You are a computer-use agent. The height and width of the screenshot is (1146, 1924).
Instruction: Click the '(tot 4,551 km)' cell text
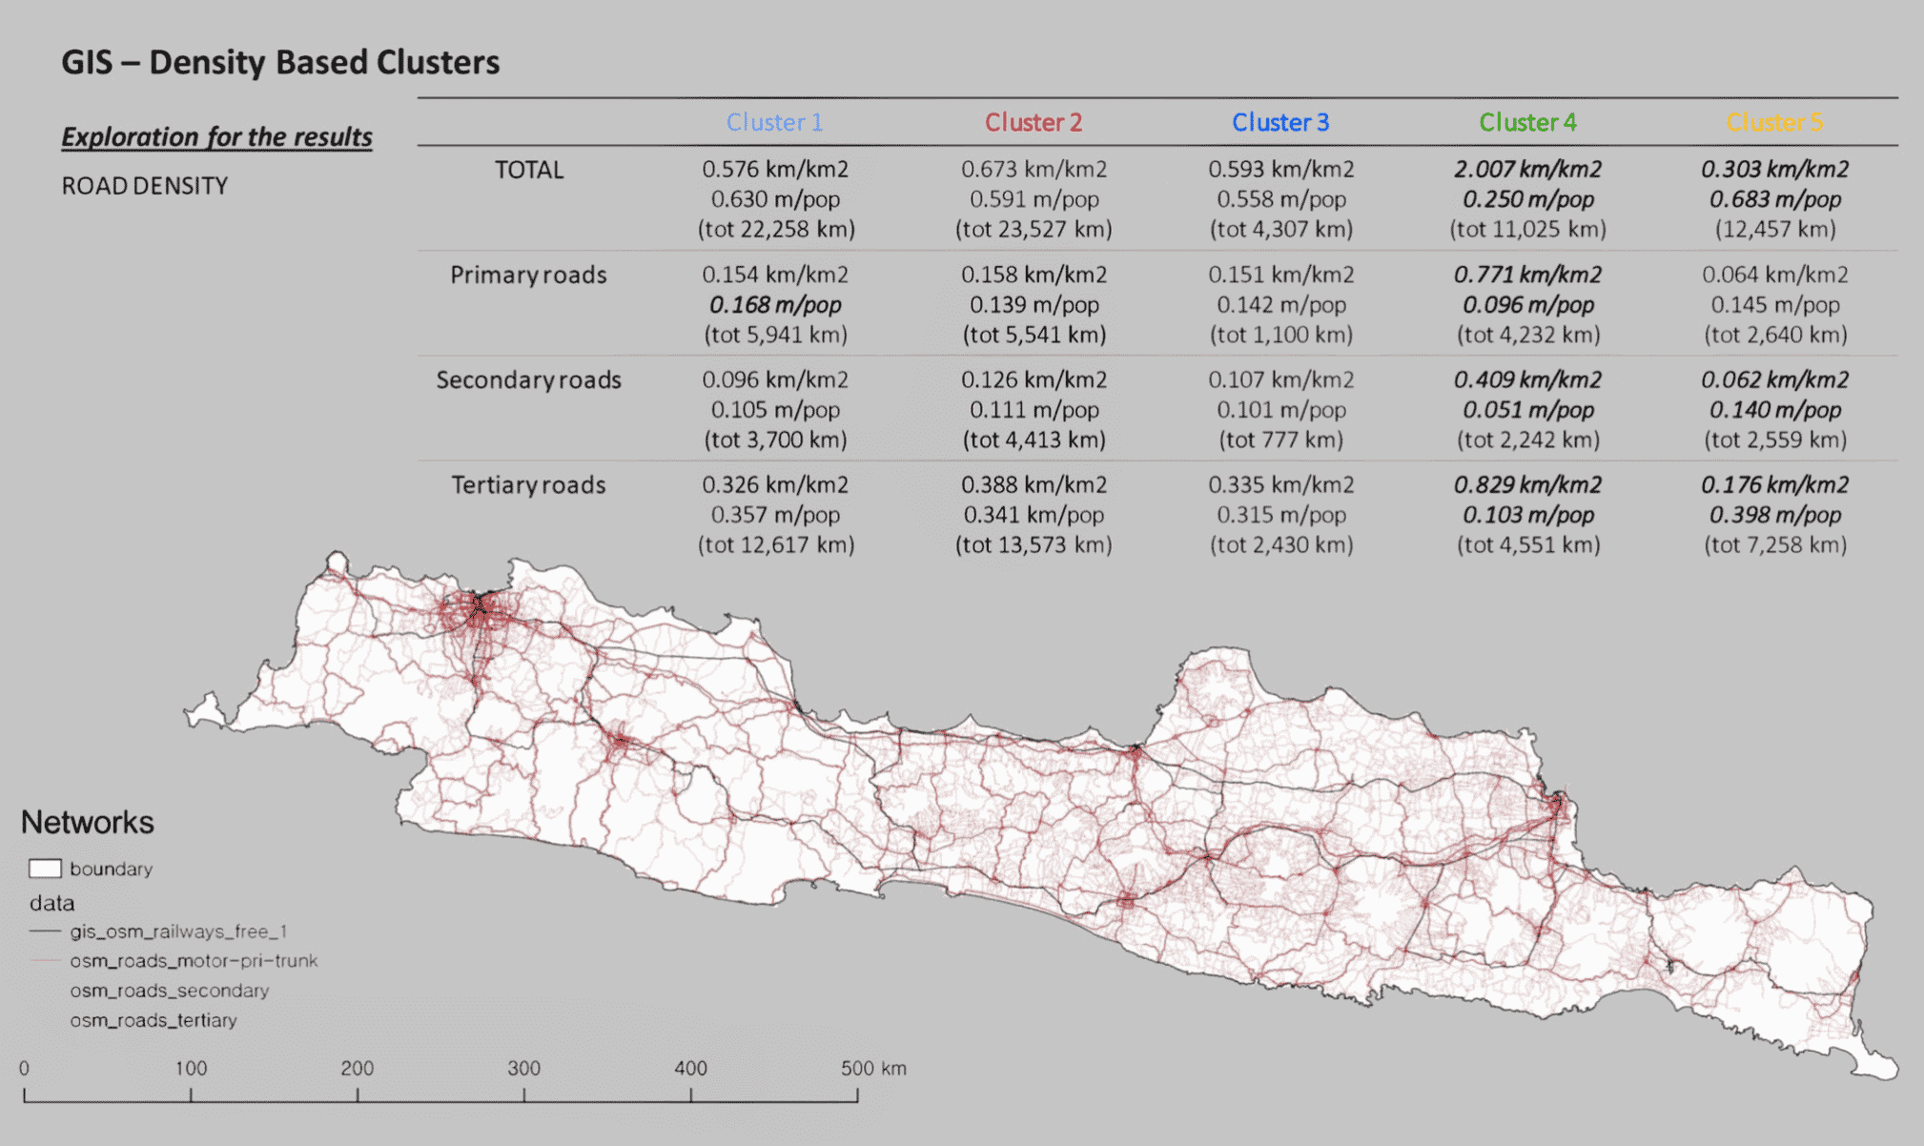[x=1528, y=545]
